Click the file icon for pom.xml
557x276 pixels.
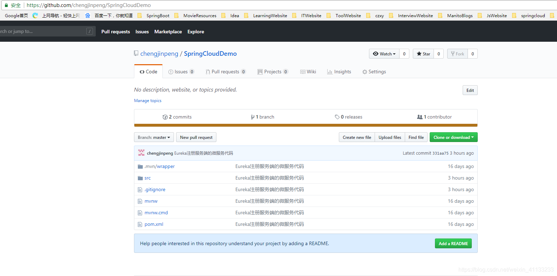point(140,224)
